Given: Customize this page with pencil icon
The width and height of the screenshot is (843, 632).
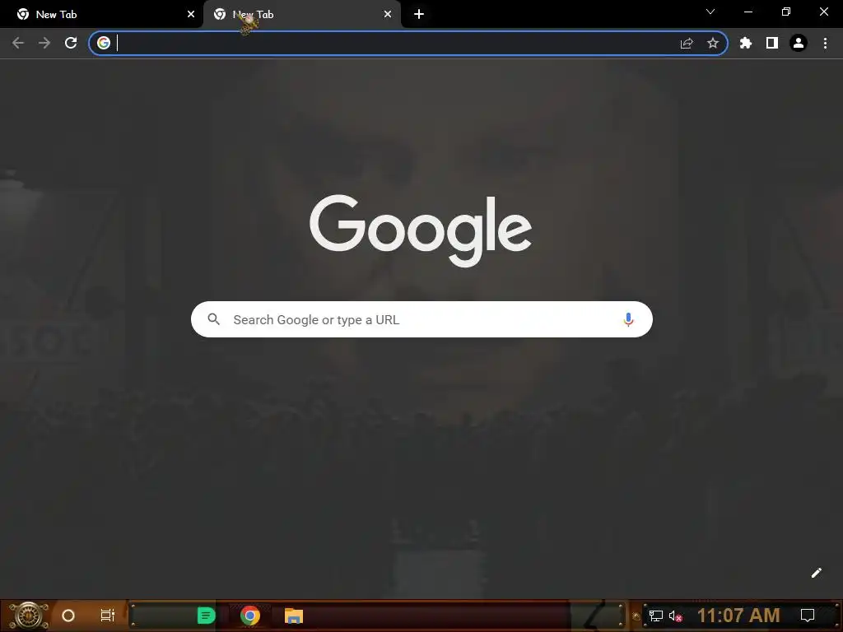Looking at the screenshot, I should [816, 573].
